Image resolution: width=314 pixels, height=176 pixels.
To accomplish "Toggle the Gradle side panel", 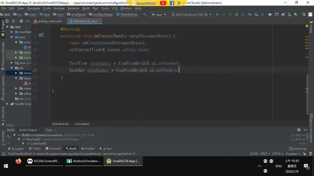I will point(311,27).
